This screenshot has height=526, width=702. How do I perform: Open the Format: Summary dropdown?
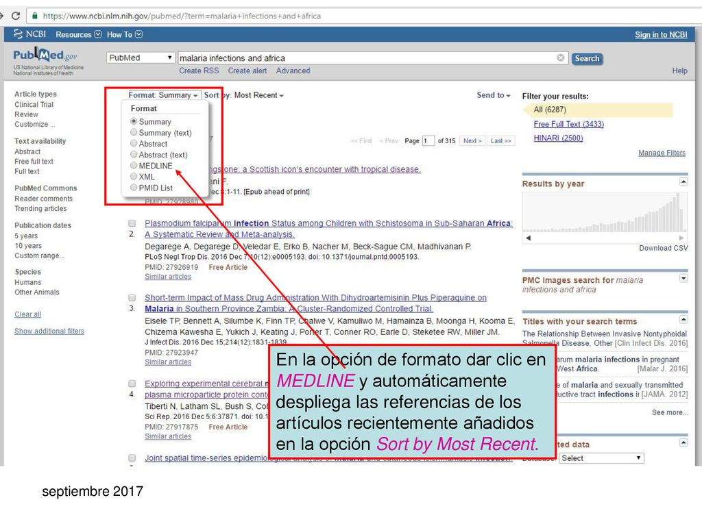[163, 95]
